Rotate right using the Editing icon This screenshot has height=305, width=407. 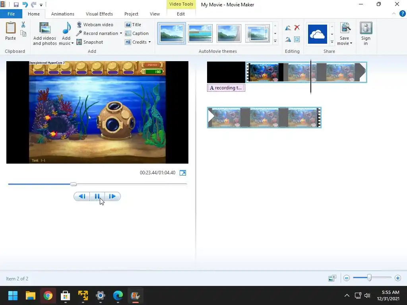pyautogui.click(x=288, y=39)
